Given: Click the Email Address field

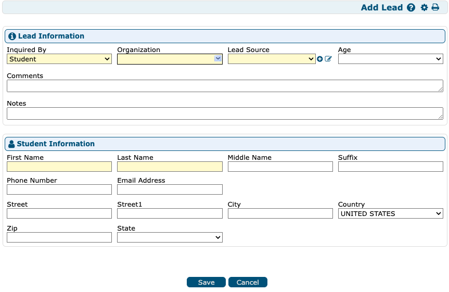Looking at the screenshot, I should coord(170,189).
